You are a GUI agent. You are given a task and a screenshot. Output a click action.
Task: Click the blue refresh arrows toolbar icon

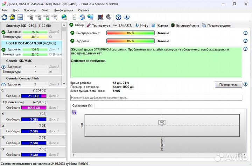4,17
